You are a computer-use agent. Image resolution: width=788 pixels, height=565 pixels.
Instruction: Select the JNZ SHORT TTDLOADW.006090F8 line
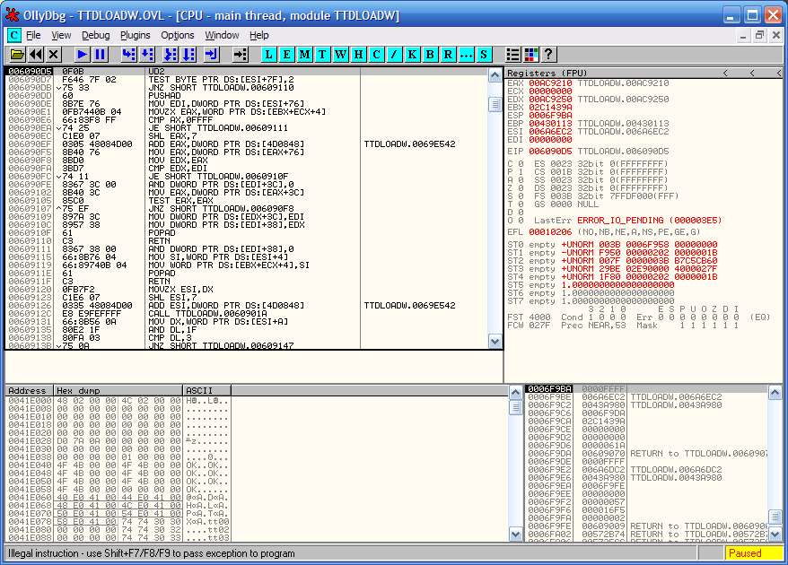click(x=246, y=208)
